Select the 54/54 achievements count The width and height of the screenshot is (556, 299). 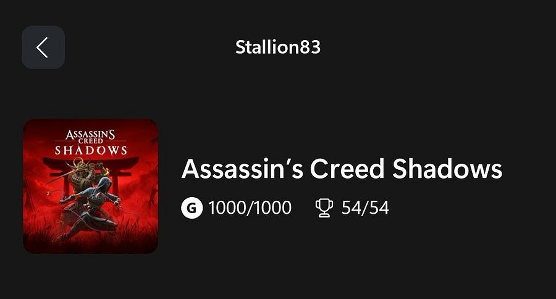point(365,208)
